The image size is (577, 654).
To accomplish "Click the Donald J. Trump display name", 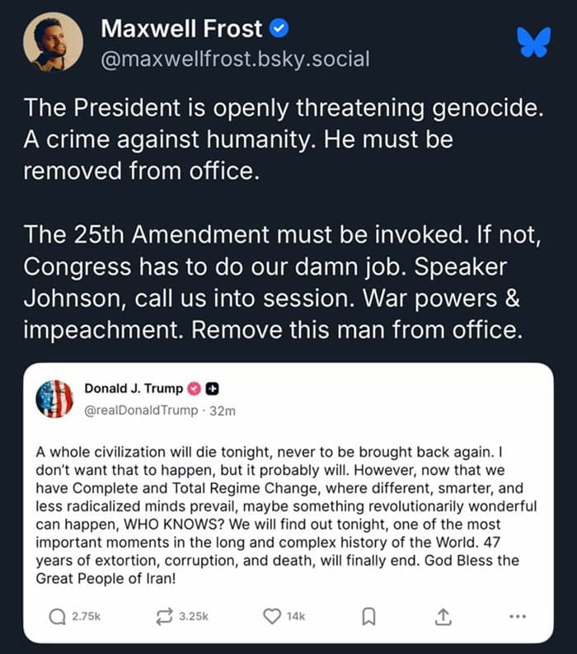I will (134, 388).
